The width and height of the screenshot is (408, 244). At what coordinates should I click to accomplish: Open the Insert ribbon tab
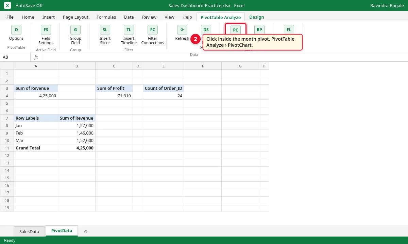[49, 17]
